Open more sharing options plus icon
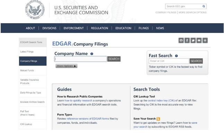The height and width of the screenshot is (133, 224). tap(205, 41)
